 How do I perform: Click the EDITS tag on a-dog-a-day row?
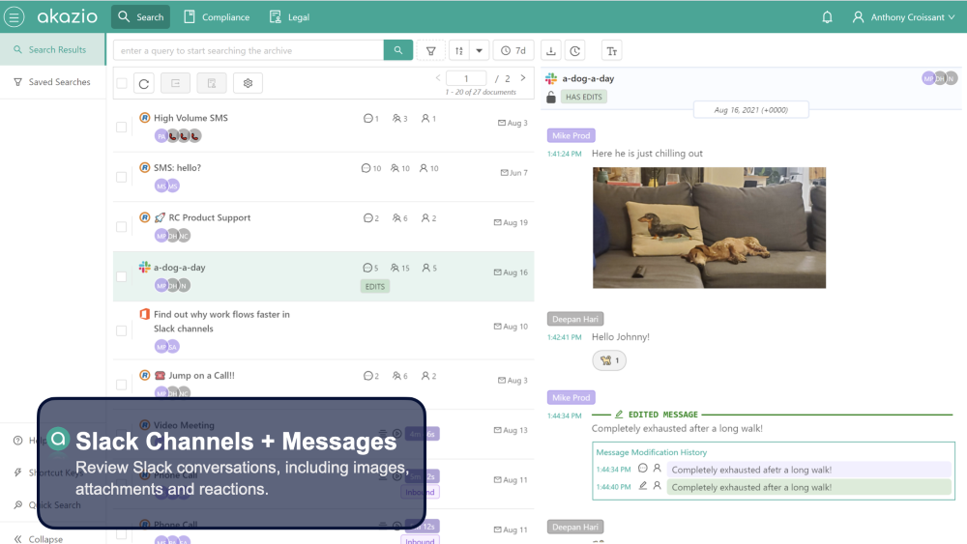pyautogui.click(x=375, y=286)
